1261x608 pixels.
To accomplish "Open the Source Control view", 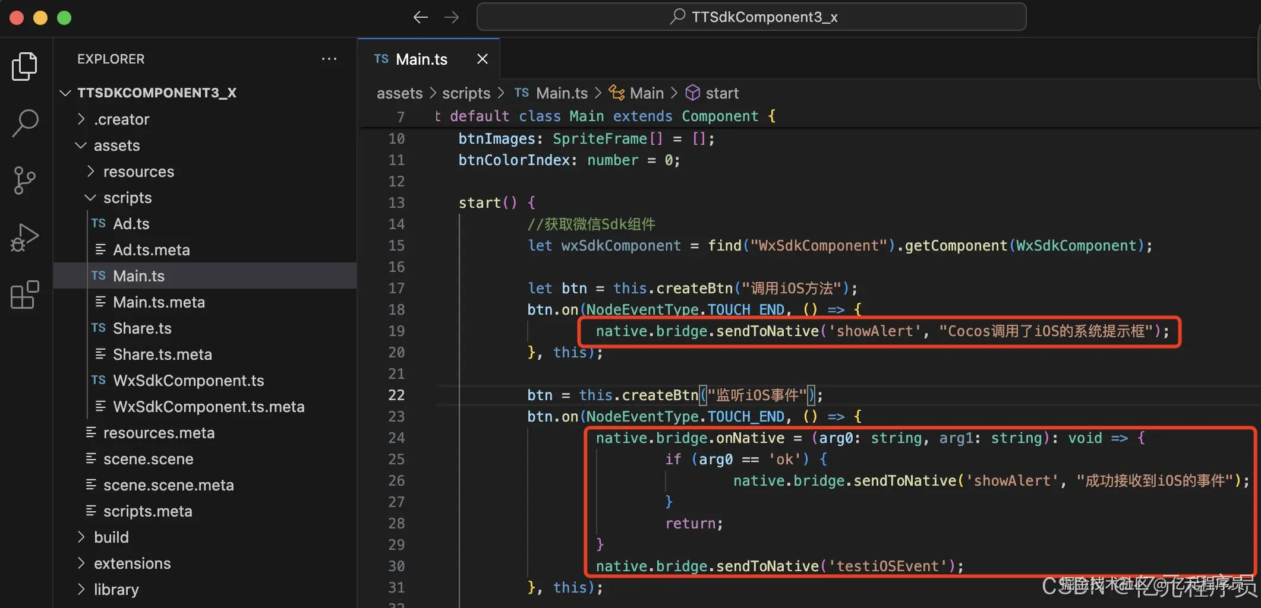I will [x=24, y=180].
